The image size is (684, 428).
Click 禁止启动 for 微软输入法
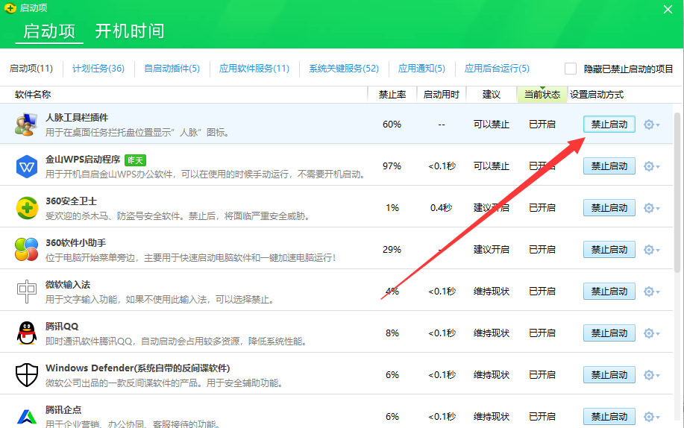(609, 292)
